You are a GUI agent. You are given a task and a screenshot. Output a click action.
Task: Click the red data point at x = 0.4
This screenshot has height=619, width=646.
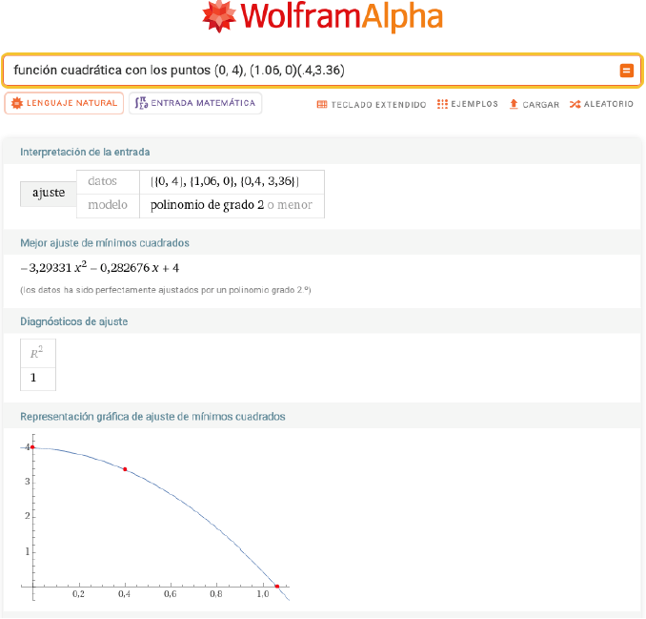click(x=125, y=469)
